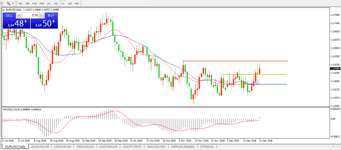Decrease lot volume with down arrow

pos(19,15)
